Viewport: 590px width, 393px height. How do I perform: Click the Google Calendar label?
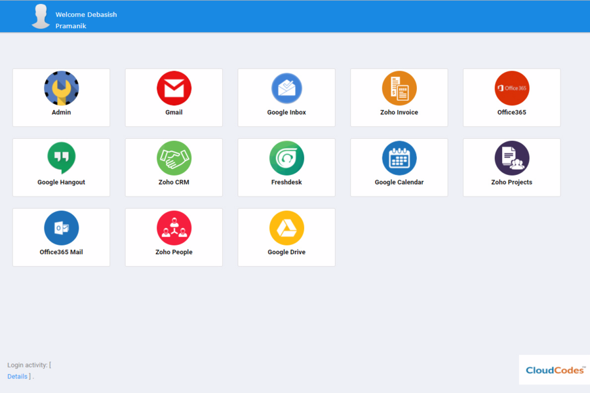click(x=399, y=182)
